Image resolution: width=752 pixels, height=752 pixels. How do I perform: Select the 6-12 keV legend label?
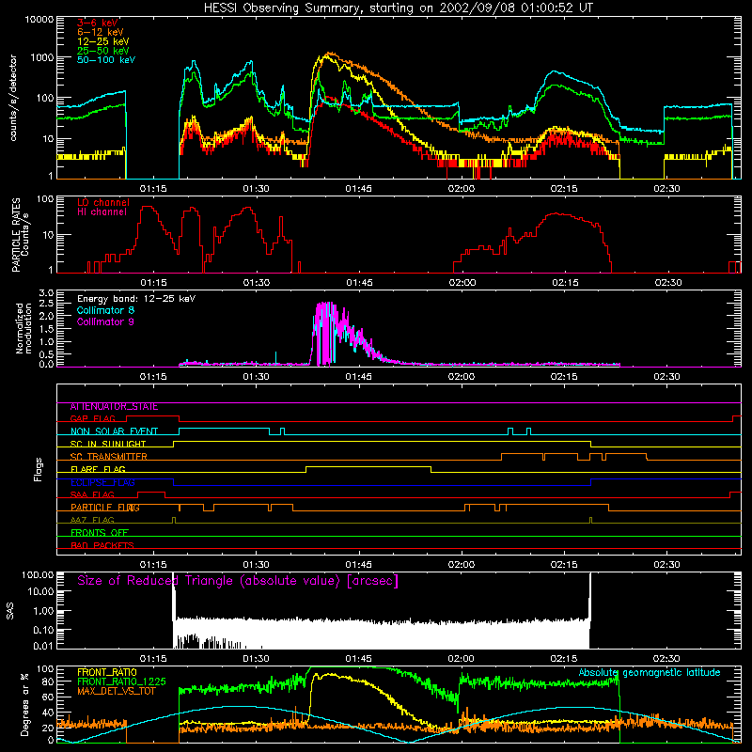click(x=101, y=32)
